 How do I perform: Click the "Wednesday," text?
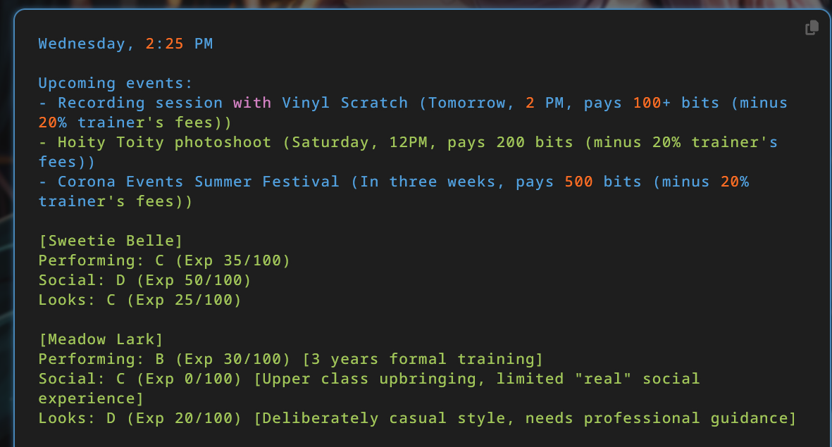(87, 44)
